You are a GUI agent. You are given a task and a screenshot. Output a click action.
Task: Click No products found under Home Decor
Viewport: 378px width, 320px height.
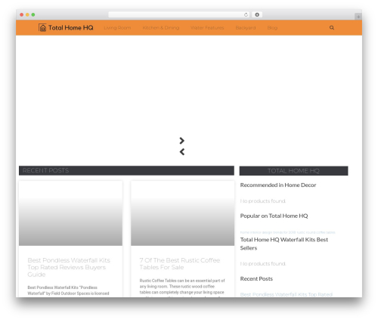click(263, 201)
